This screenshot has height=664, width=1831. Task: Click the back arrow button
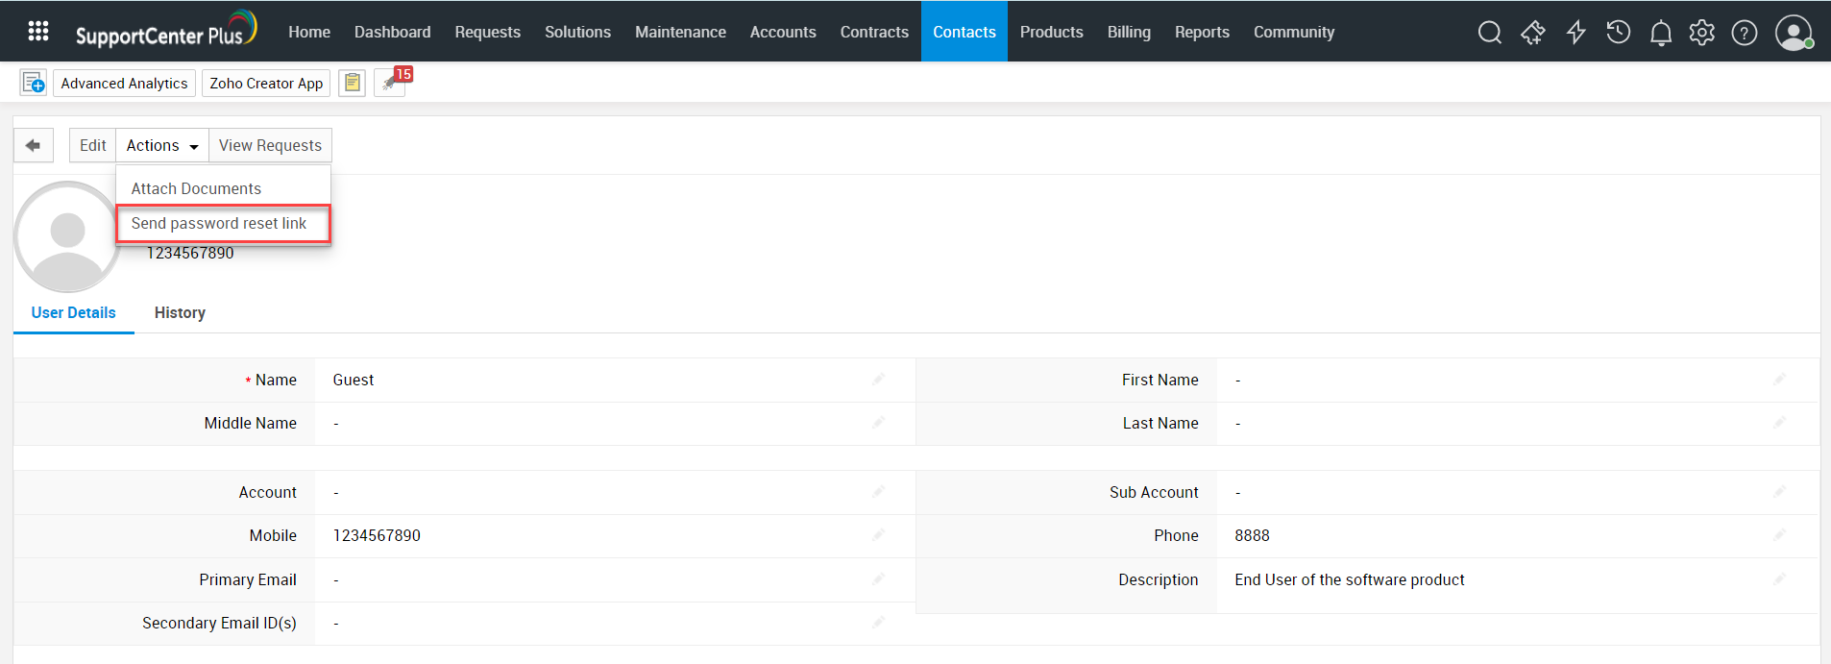point(34,145)
